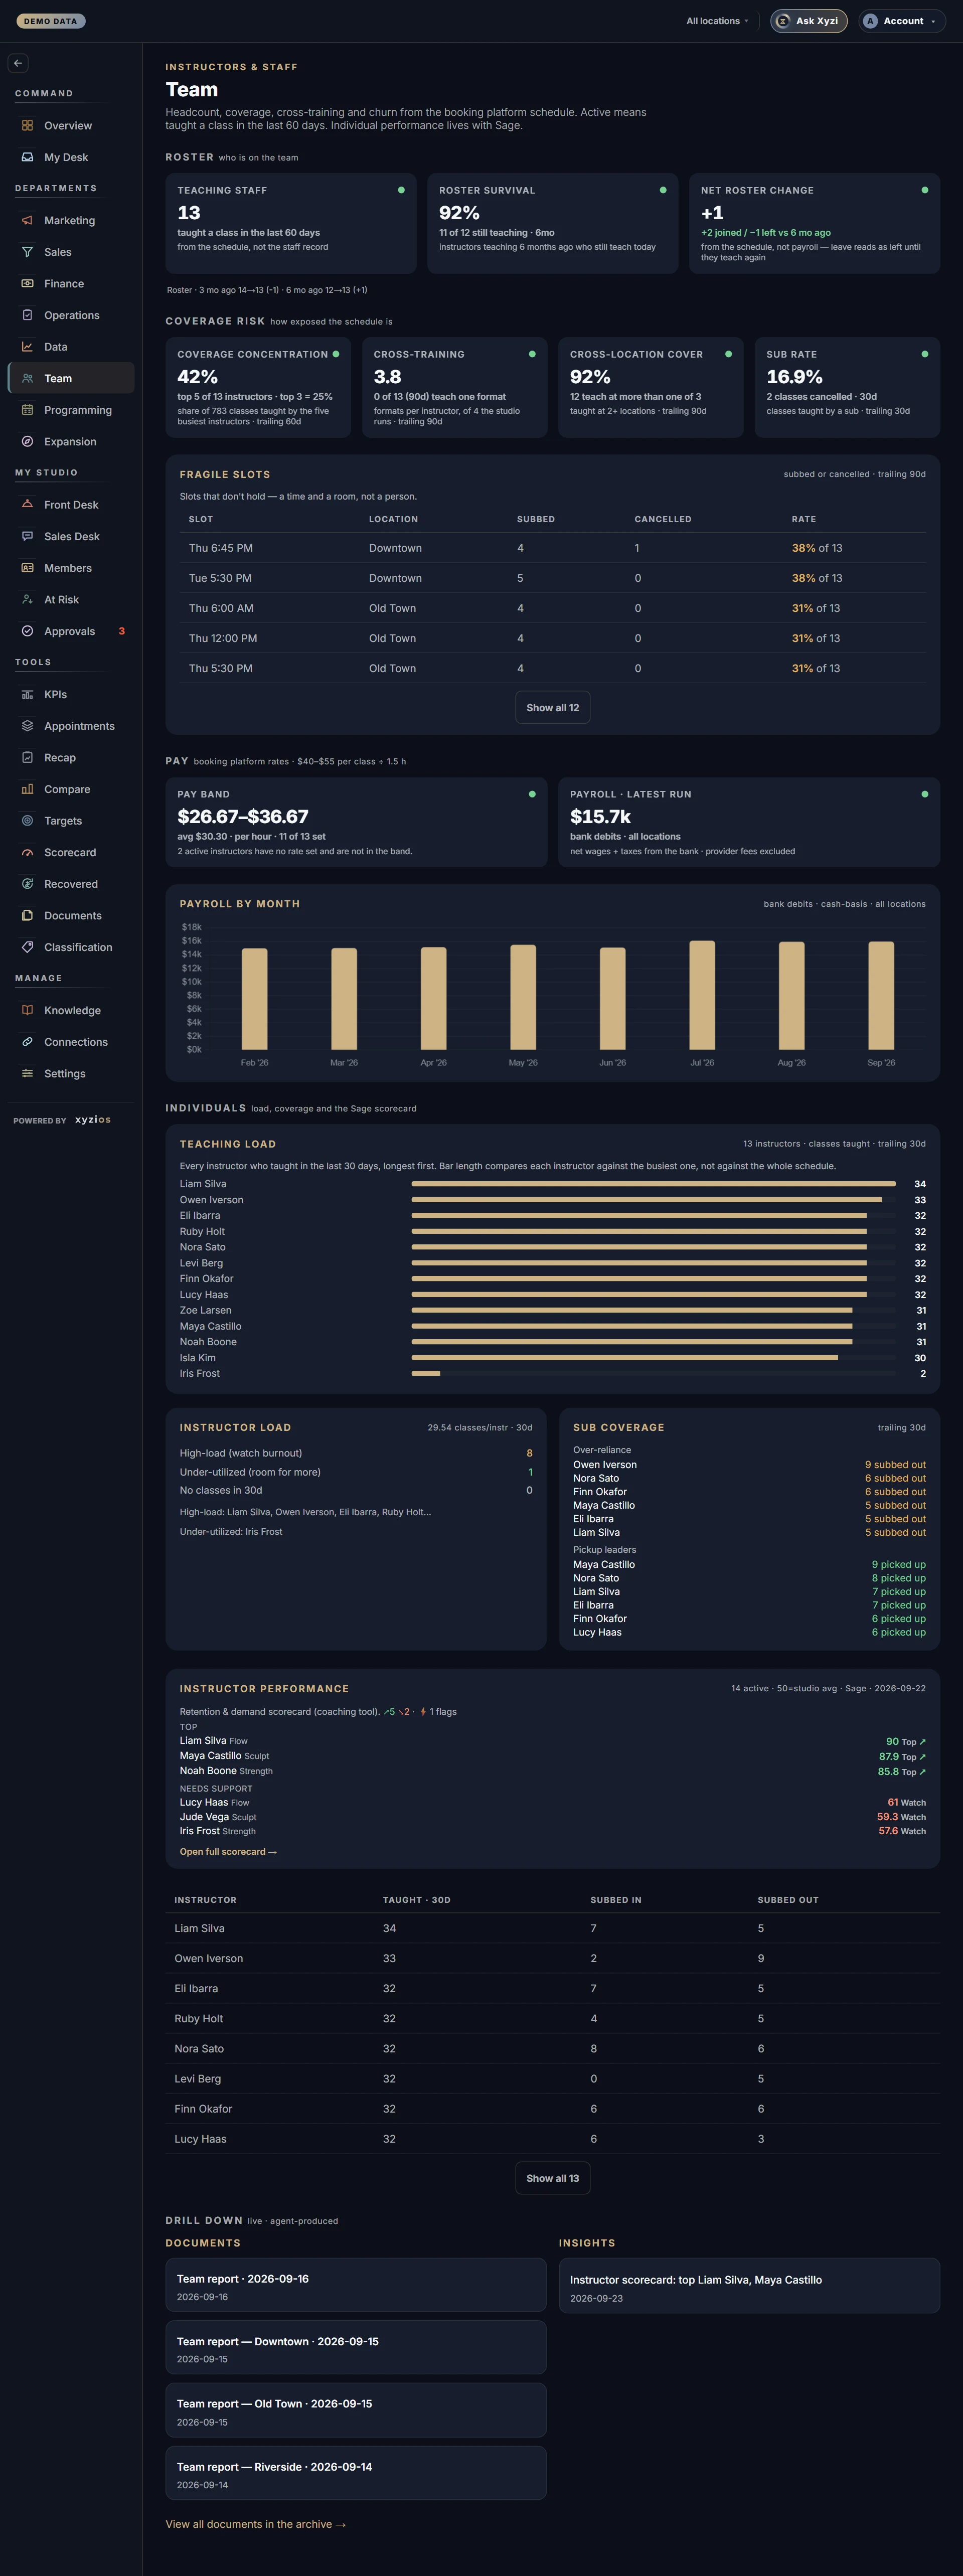
Task: Click the KPIs bar icon
Action: click(27, 694)
